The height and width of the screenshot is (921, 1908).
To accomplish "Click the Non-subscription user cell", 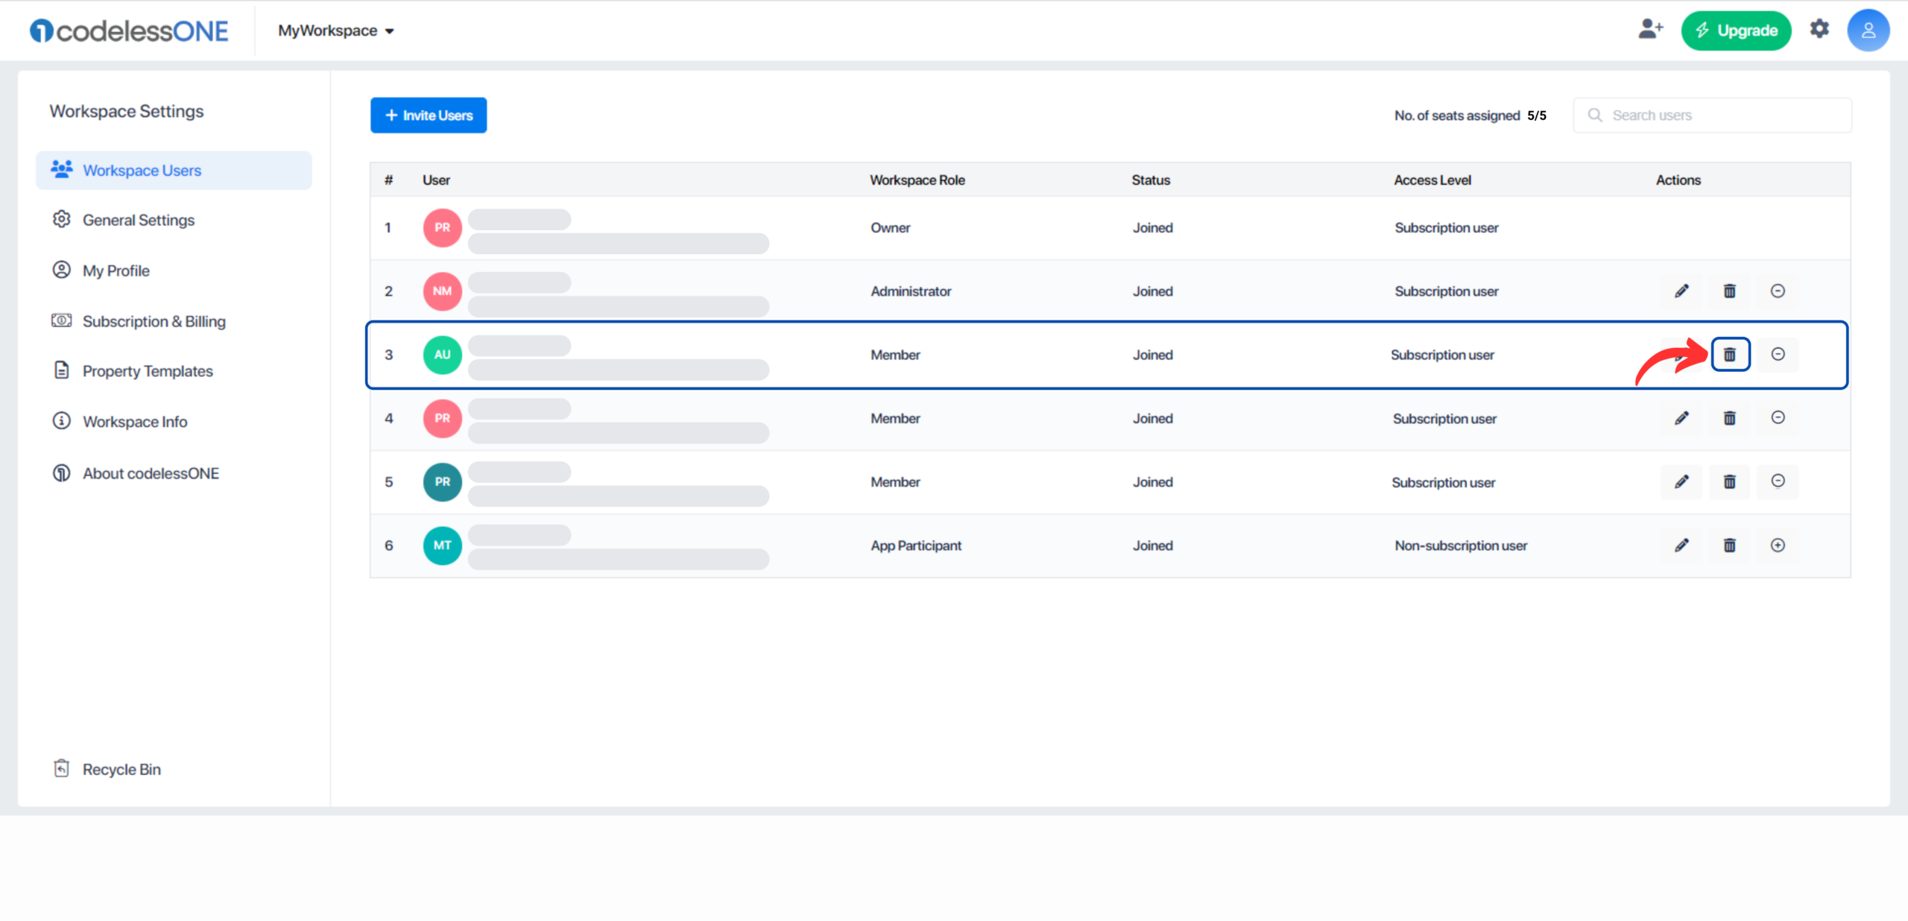I will 1461,545.
